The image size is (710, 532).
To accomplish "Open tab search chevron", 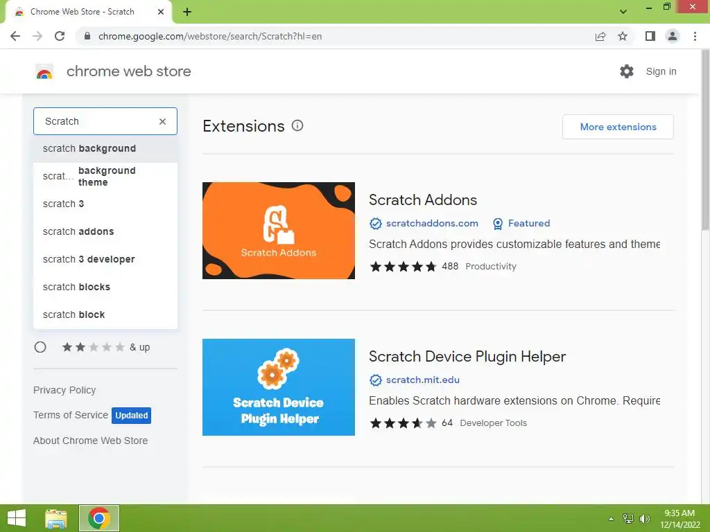I will click(623, 12).
